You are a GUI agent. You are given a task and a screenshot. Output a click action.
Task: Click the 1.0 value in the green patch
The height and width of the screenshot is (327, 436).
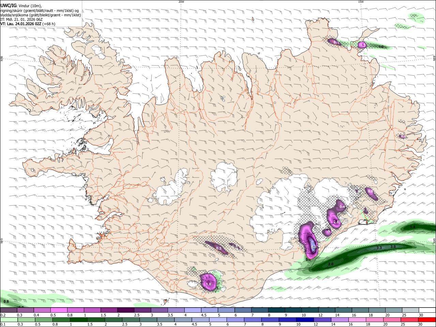pyautogui.click(x=381, y=47)
